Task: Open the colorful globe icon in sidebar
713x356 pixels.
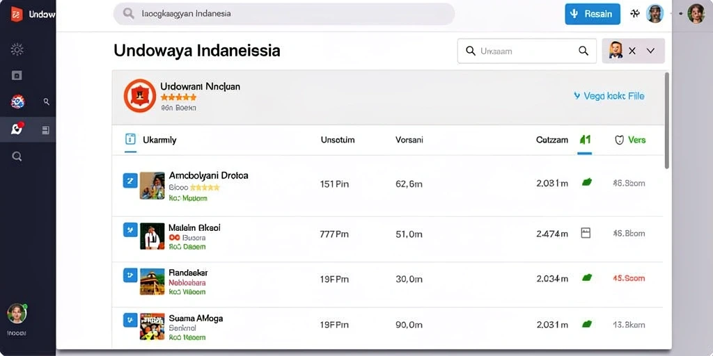Action: pos(17,102)
